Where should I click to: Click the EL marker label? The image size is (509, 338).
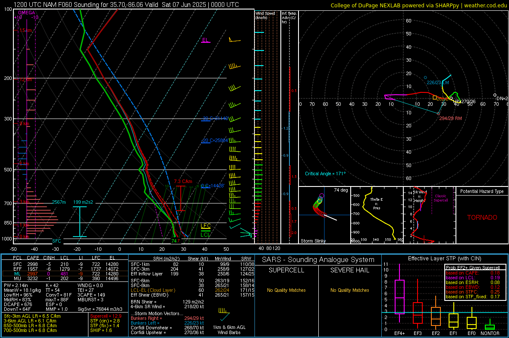tap(205, 40)
